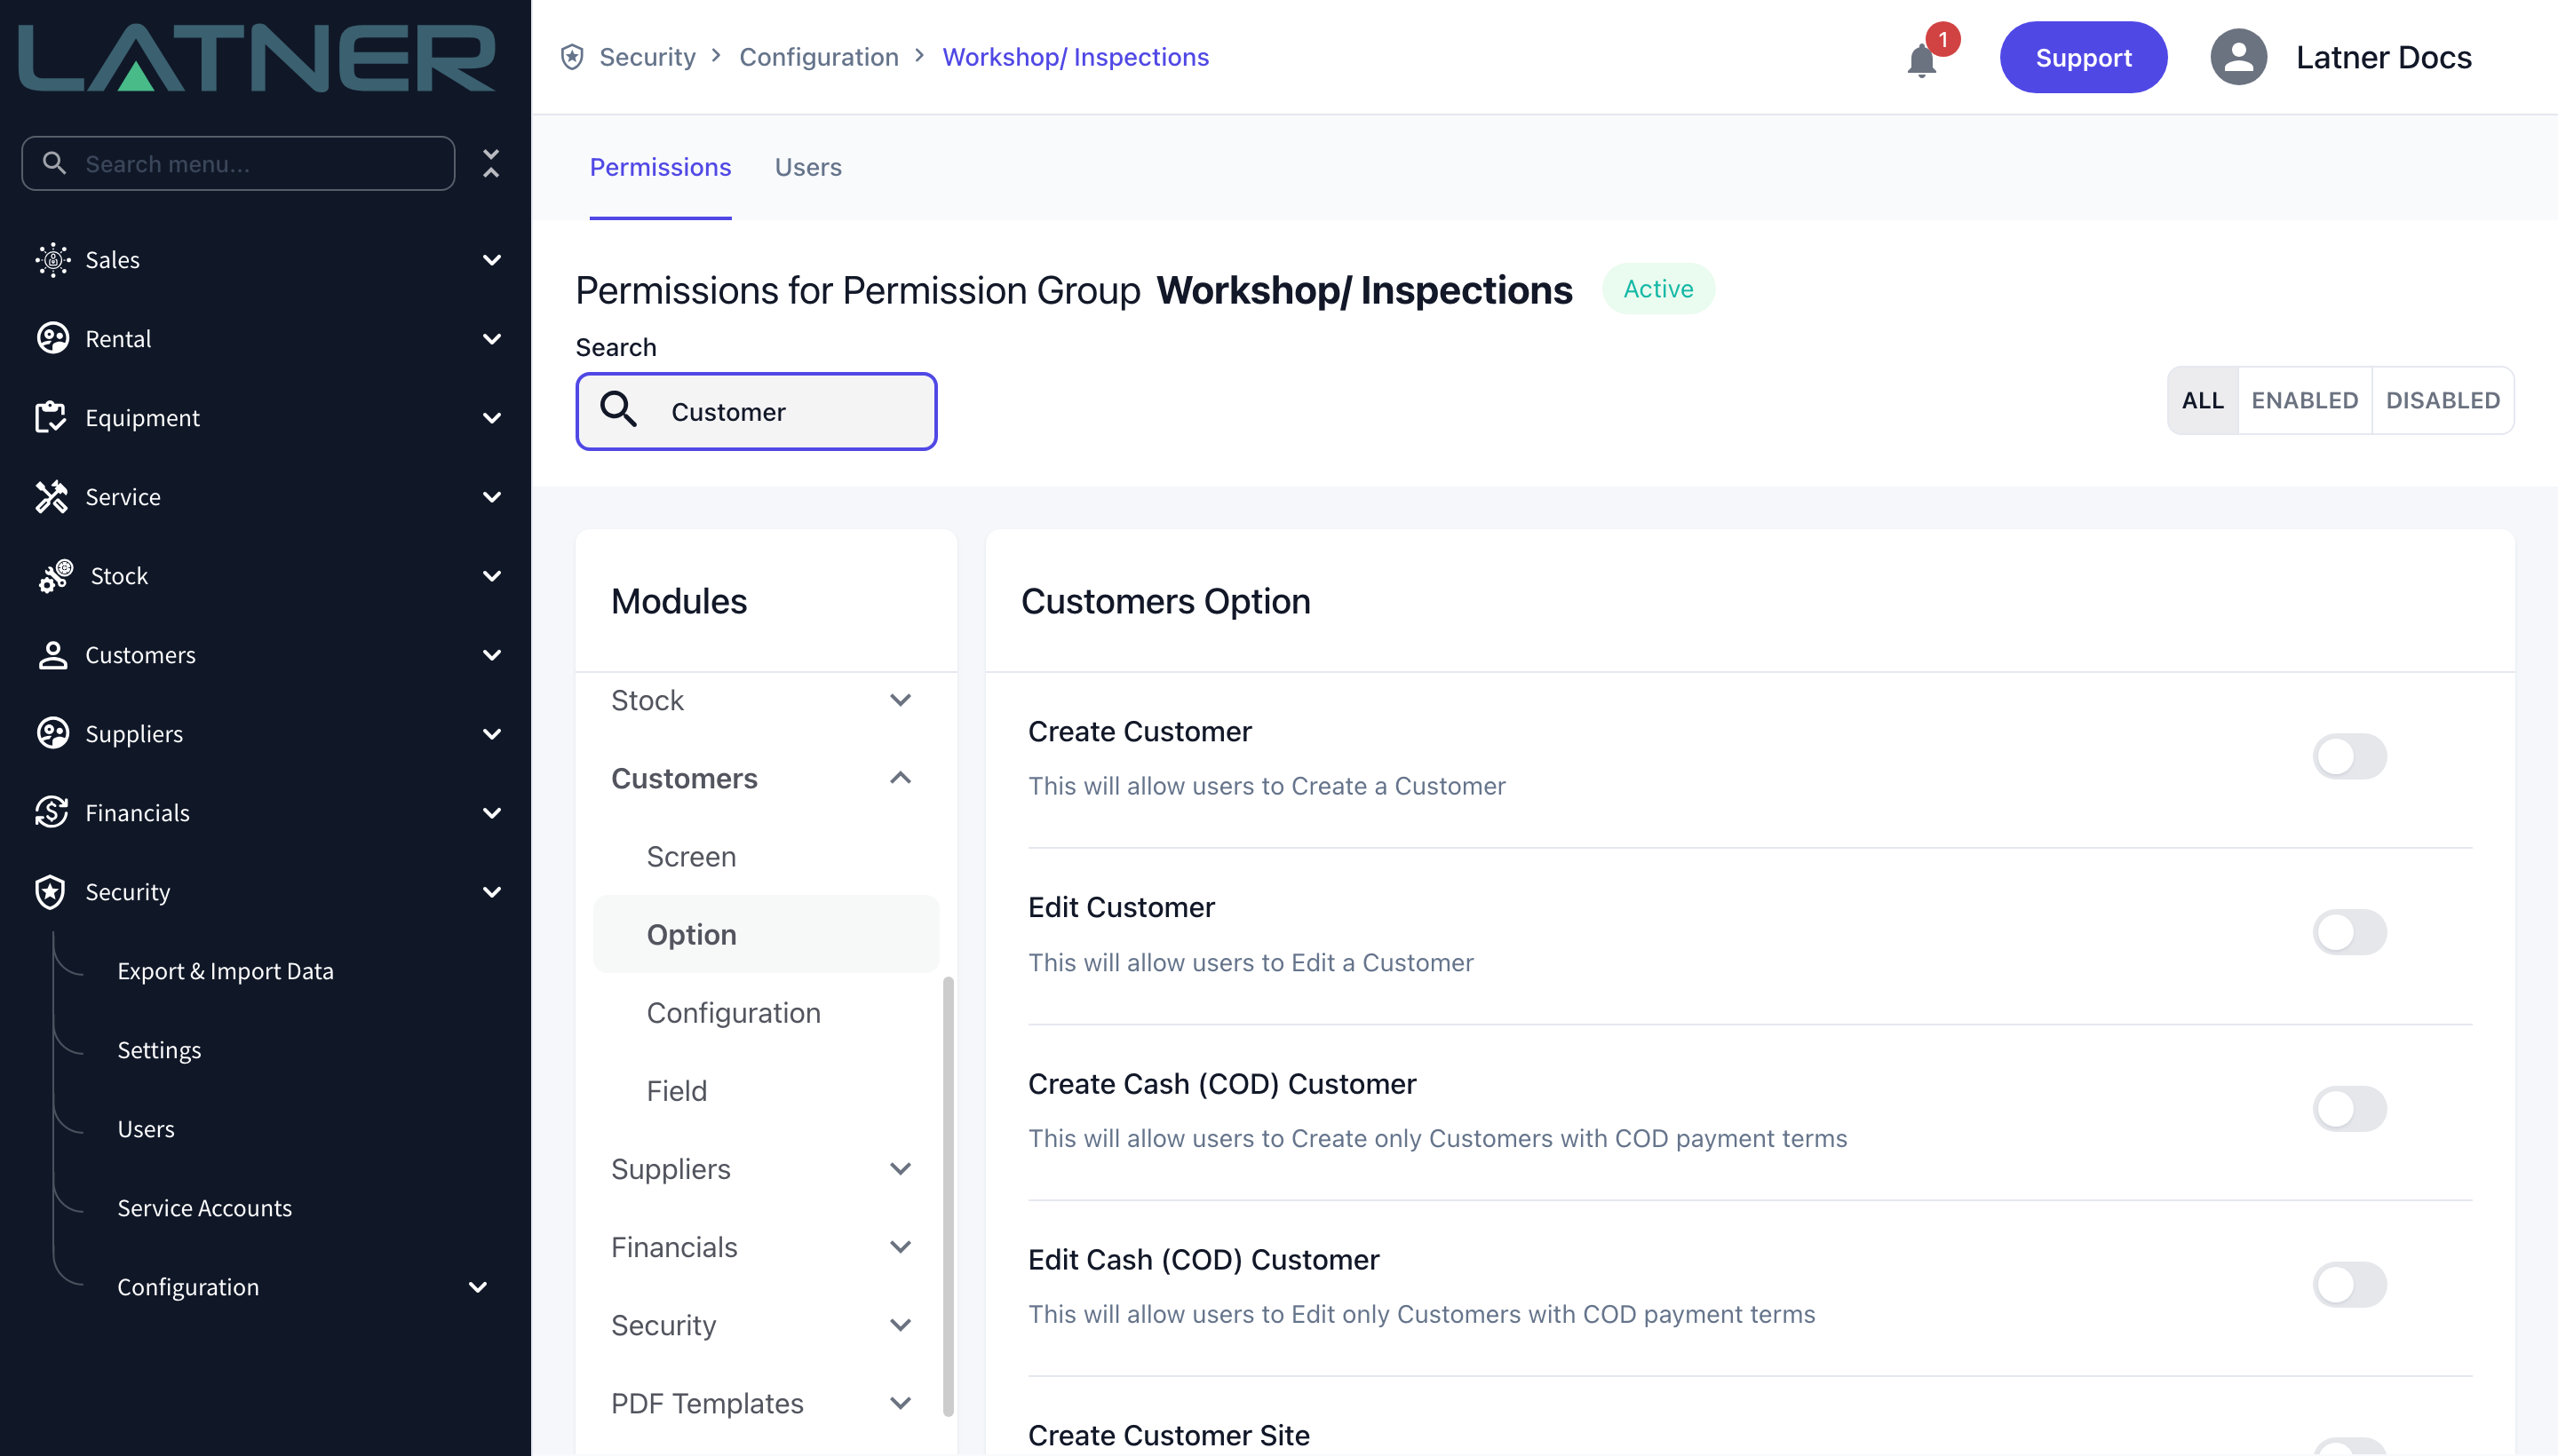Expand the Financials sidebar menu chevron
The image size is (2558, 1456).
click(491, 813)
